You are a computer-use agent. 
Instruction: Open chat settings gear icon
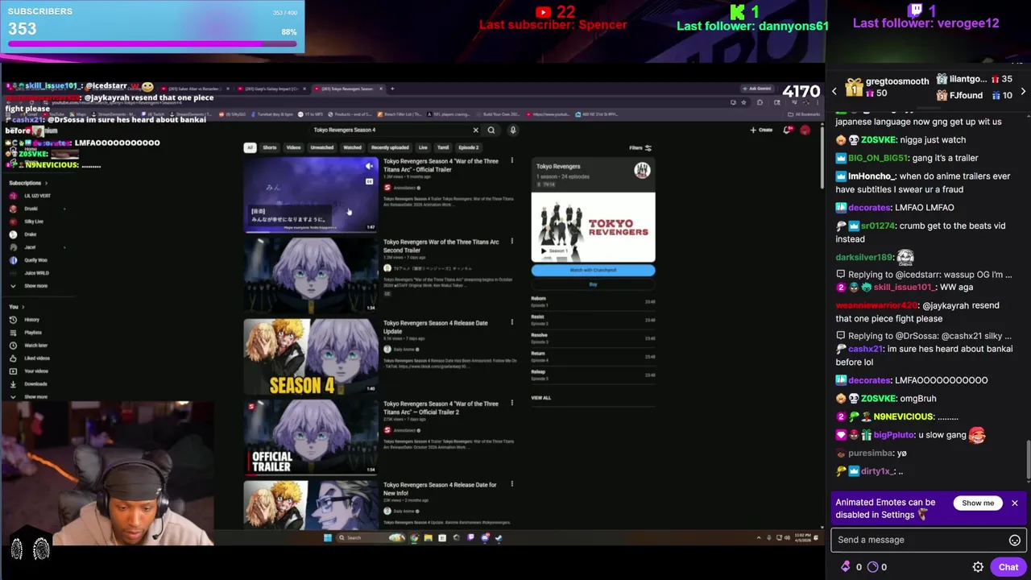click(x=978, y=567)
